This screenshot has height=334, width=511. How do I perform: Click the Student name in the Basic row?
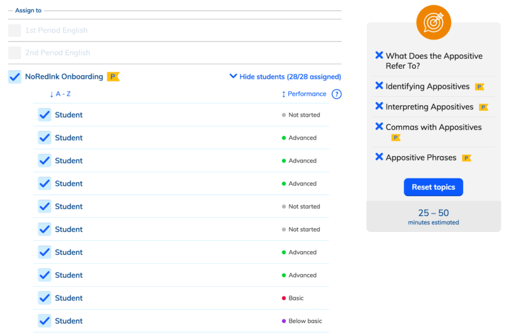point(68,298)
